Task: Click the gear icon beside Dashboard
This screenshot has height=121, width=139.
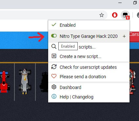Action: coord(54,87)
